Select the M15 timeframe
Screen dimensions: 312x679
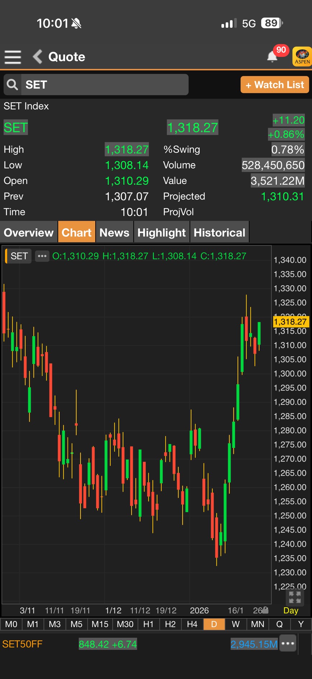(100, 624)
